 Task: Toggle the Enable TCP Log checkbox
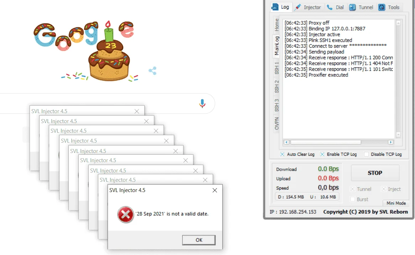[x=322, y=154]
